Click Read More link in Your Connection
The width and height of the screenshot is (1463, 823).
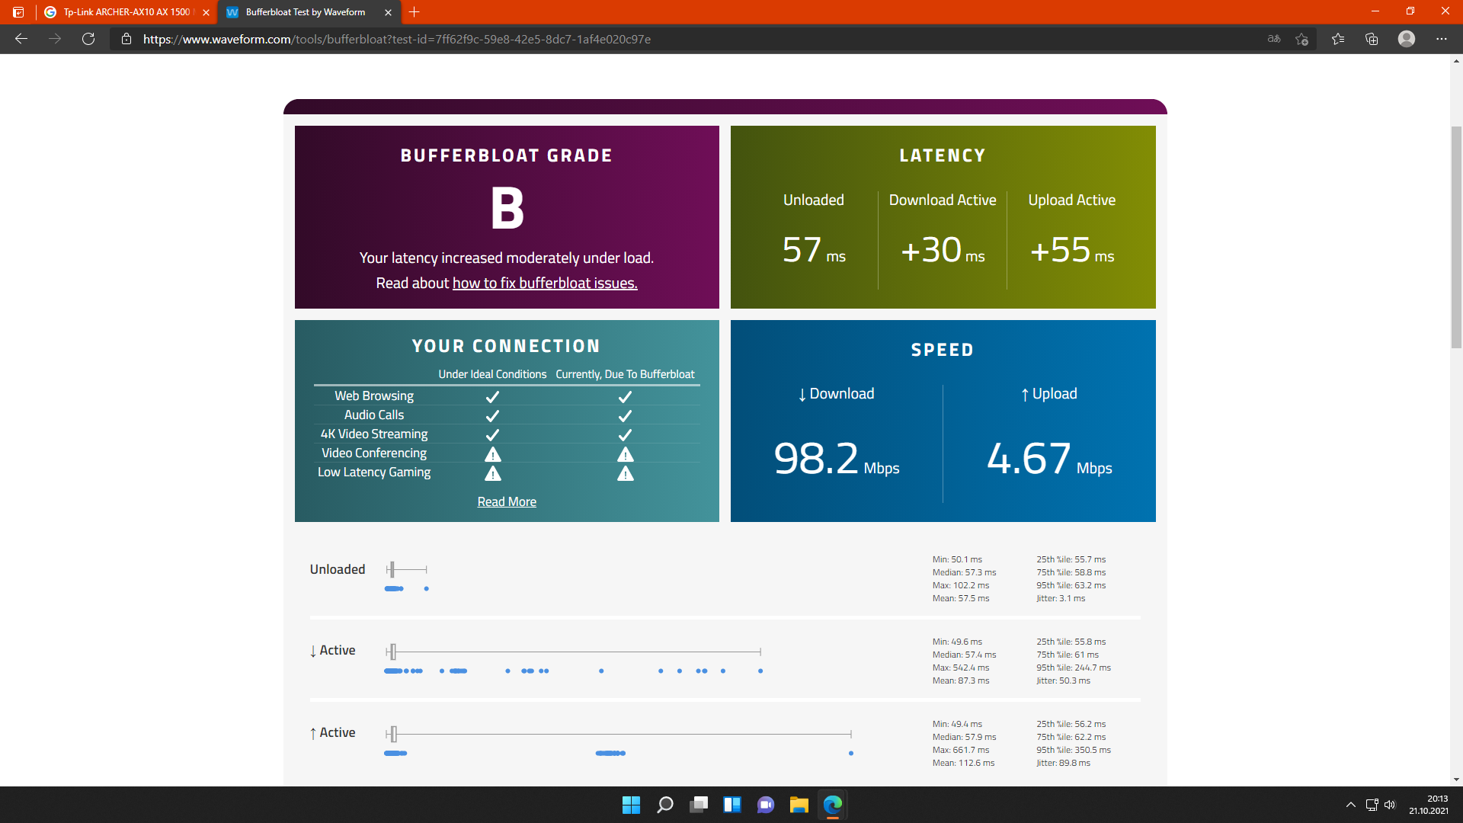506,501
